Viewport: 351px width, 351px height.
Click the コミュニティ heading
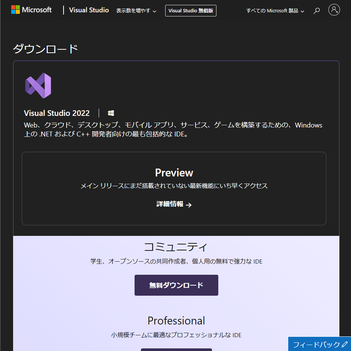pos(176,247)
